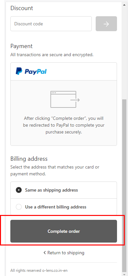Apply discount with the arrow button

click(106, 24)
